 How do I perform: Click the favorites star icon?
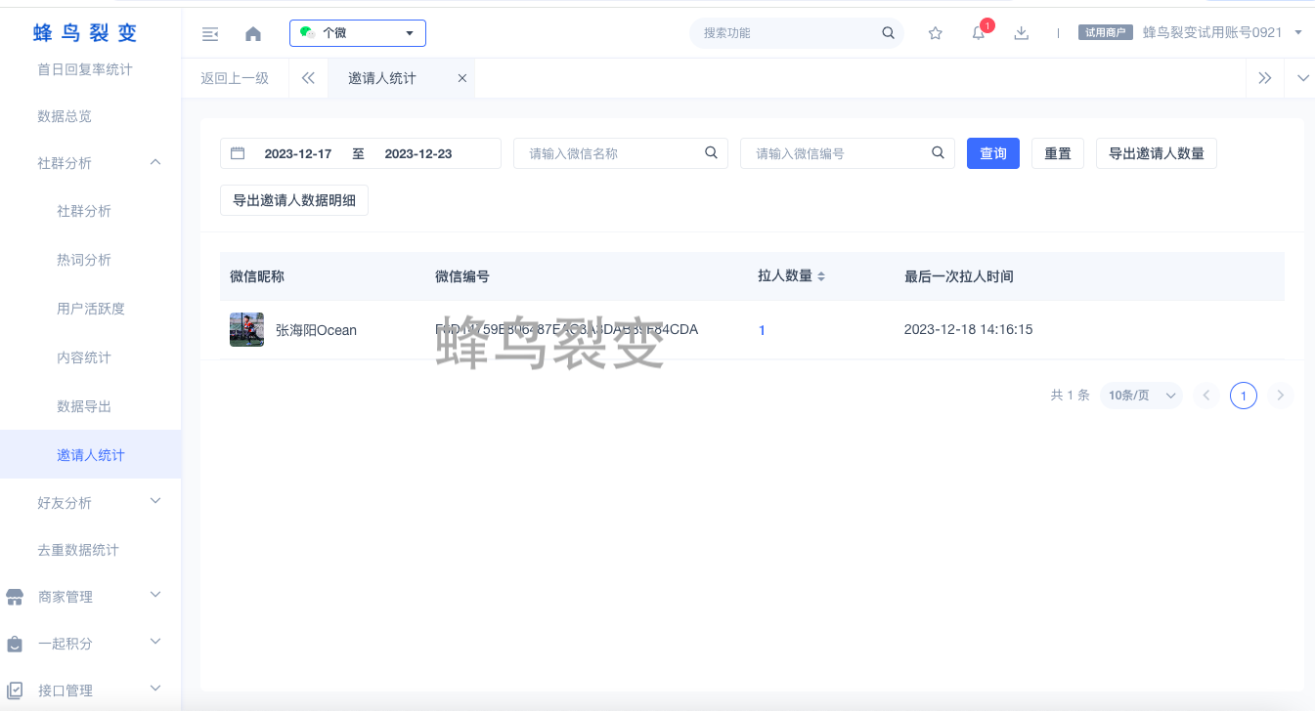coord(935,33)
